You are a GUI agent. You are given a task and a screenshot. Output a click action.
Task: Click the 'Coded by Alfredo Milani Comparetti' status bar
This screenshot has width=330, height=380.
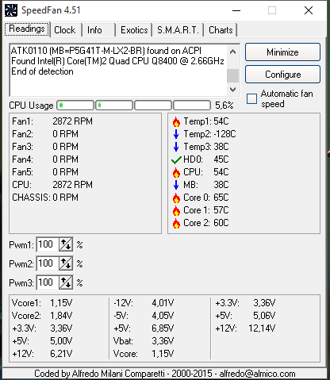click(165, 374)
